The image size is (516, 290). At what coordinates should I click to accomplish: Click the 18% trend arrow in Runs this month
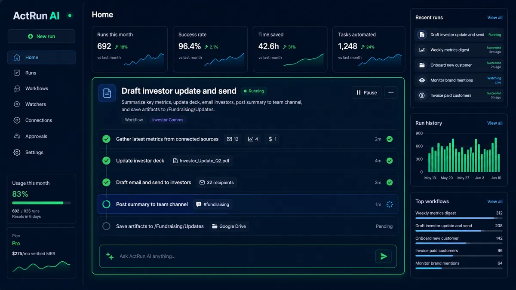(x=117, y=47)
